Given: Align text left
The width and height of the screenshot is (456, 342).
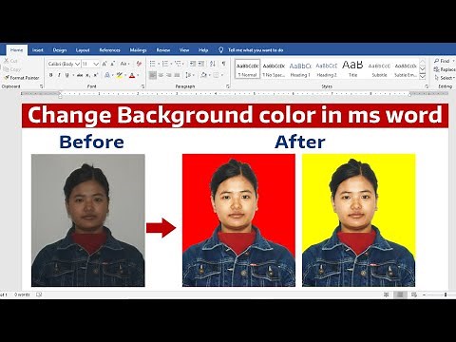Looking at the screenshot, I should tap(153, 75).
